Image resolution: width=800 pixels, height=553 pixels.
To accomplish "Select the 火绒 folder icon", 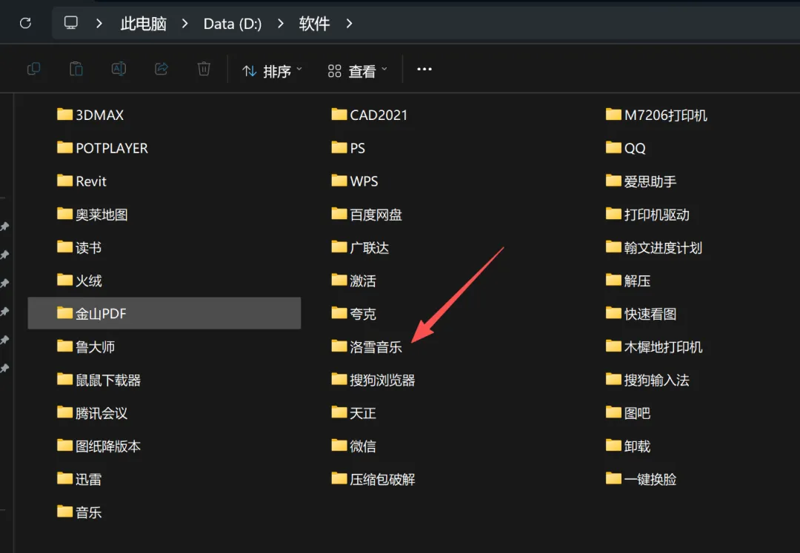I will pyautogui.click(x=64, y=280).
